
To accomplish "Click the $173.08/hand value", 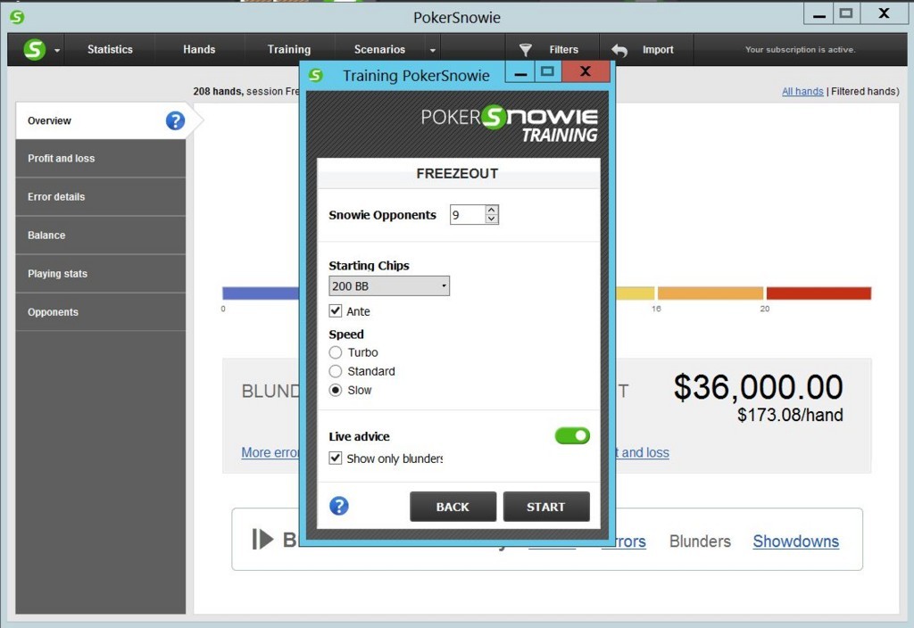I will (x=790, y=415).
